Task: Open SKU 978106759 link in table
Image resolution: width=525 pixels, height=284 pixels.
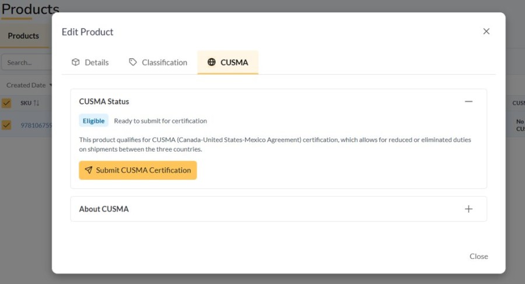Action: (36, 125)
